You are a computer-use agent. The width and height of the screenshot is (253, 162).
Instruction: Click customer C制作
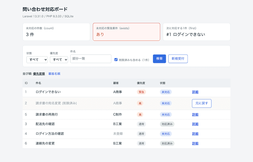point(117,114)
